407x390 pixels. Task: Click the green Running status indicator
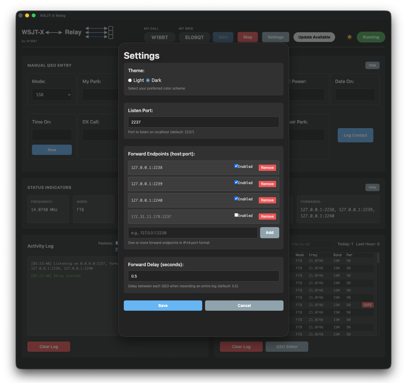pos(371,37)
